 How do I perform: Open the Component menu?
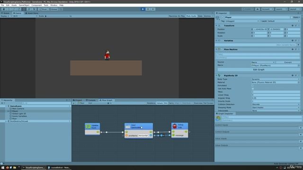pos(36,5)
